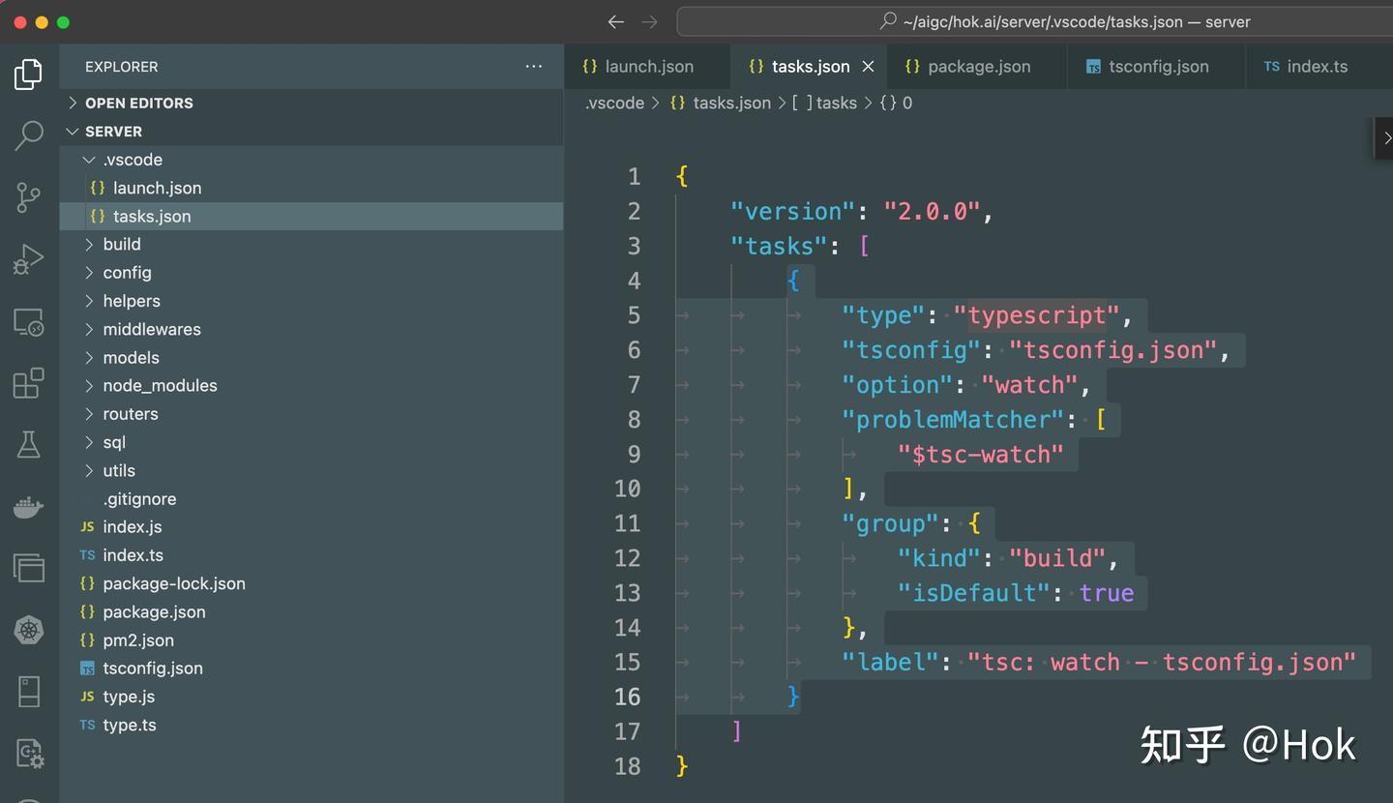Close the tasks.json tab
The height and width of the screenshot is (803, 1393).
pyautogui.click(x=868, y=66)
